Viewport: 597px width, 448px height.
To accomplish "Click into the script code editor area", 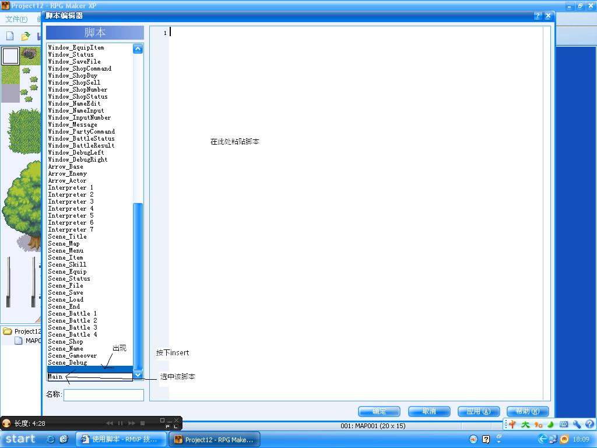I will click(356, 213).
